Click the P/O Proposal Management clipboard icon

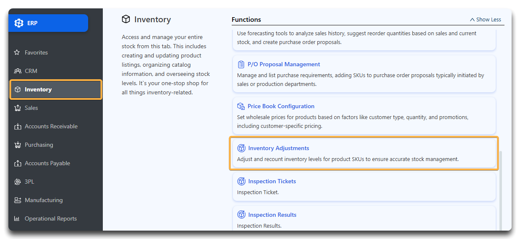tap(241, 64)
